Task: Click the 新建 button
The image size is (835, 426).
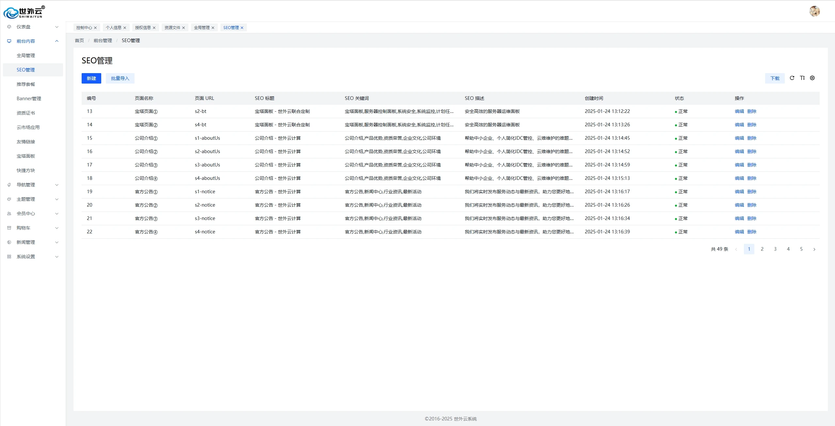Action: click(91, 78)
